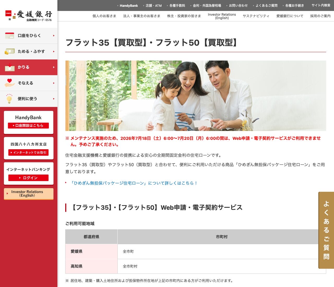This screenshot has height=287, width=334.
Task: Click 金融機関コード:0576 text
Action: click(39, 20)
